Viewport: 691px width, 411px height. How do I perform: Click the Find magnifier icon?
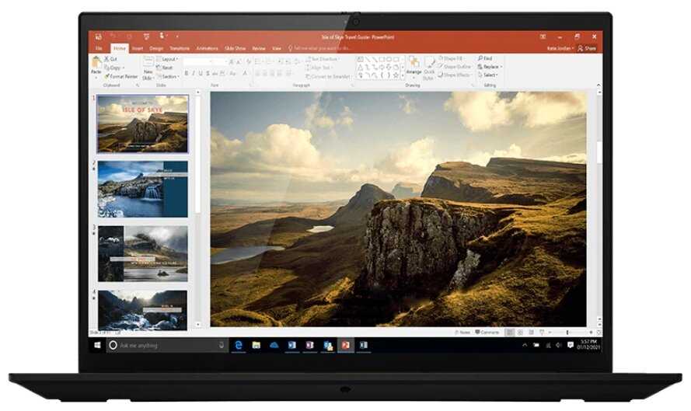(x=479, y=58)
